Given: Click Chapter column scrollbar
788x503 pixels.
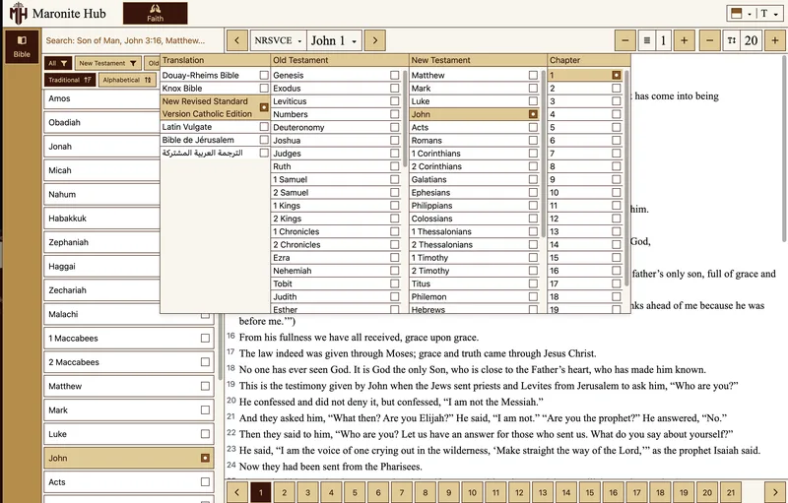Looking at the screenshot, I should pyautogui.click(x=626, y=178).
